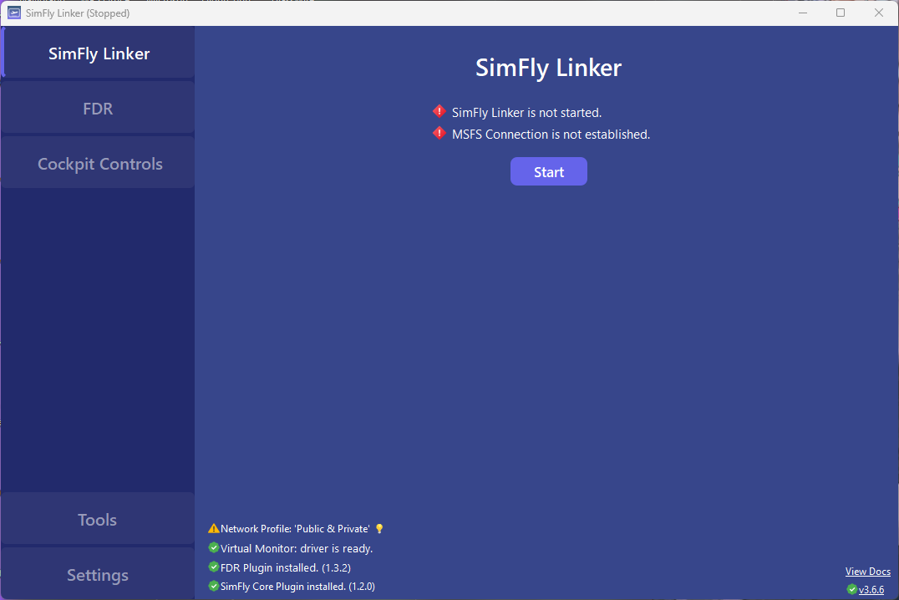Screen dimensions: 899x600
Task: Click the yellow warning icon next to Network Profile
Action: click(x=214, y=529)
